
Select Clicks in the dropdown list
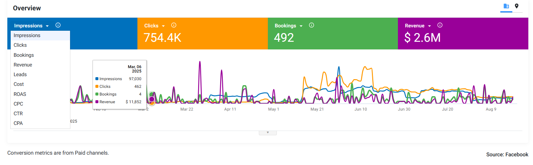tap(40, 45)
